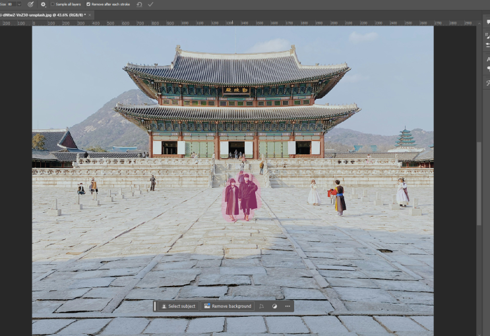The width and height of the screenshot is (490, 336).
Task: Open the three-dots more options menu
Action: pos(288,306)
